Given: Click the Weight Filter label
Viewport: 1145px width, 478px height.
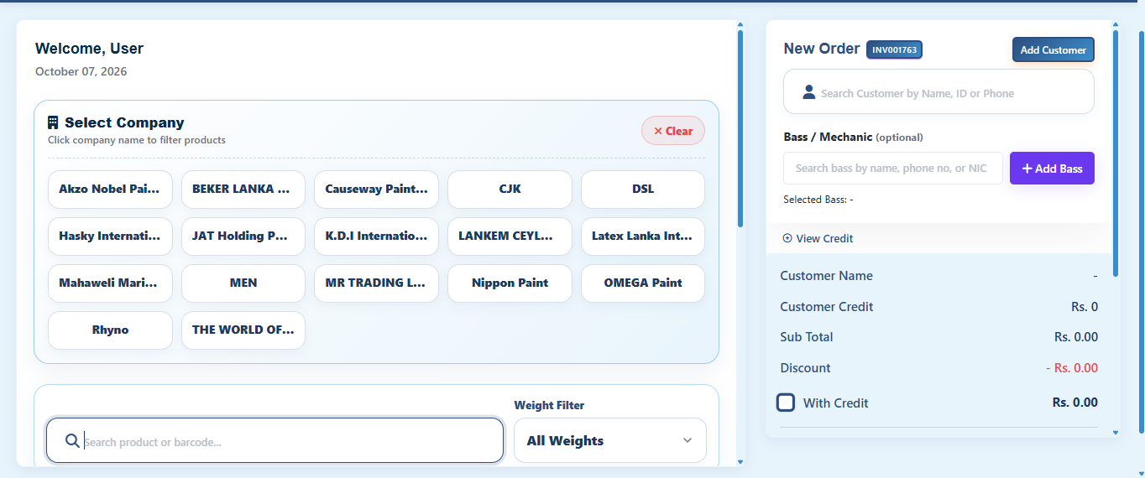Looking at the screenshot, I should tap(549, 405).
